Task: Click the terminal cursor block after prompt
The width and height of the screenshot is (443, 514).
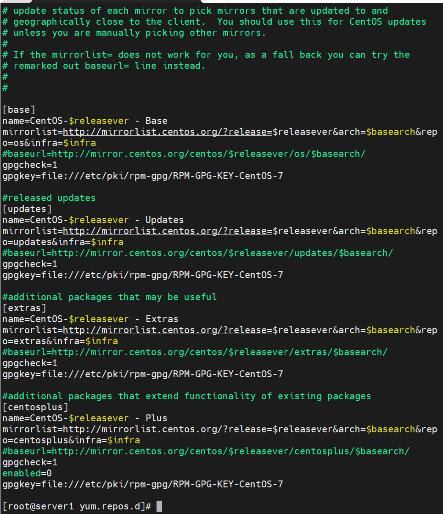Action: [x=159, y=506]
